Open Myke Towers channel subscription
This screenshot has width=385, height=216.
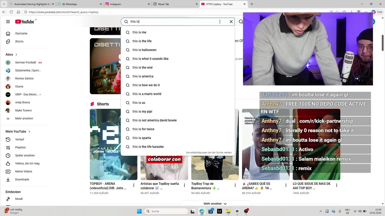(23, 110)
